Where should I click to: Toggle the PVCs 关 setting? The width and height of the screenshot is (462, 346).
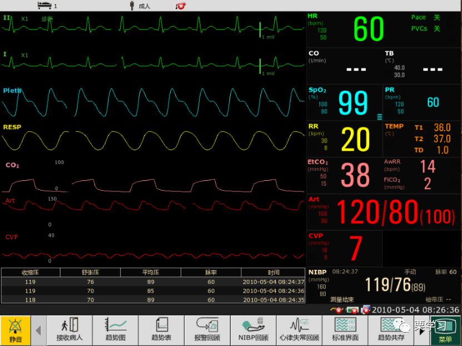(x=425, y=28)
